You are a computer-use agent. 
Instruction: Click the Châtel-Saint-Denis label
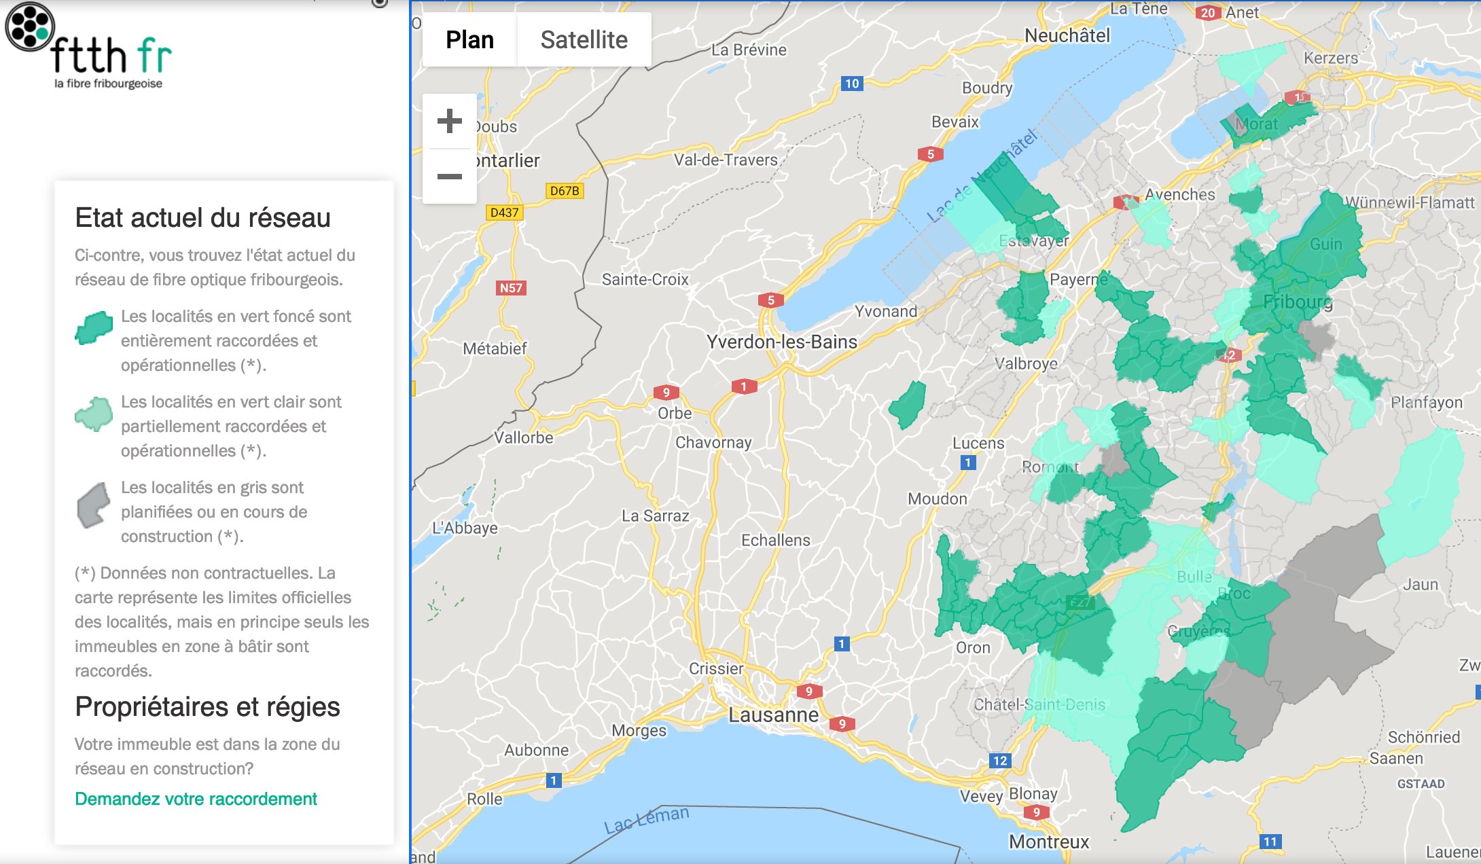(1039, 704)
